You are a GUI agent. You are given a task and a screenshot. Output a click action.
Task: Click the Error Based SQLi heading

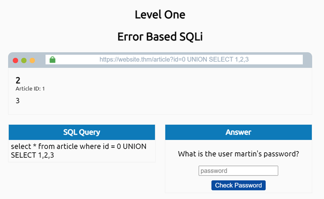160,36
